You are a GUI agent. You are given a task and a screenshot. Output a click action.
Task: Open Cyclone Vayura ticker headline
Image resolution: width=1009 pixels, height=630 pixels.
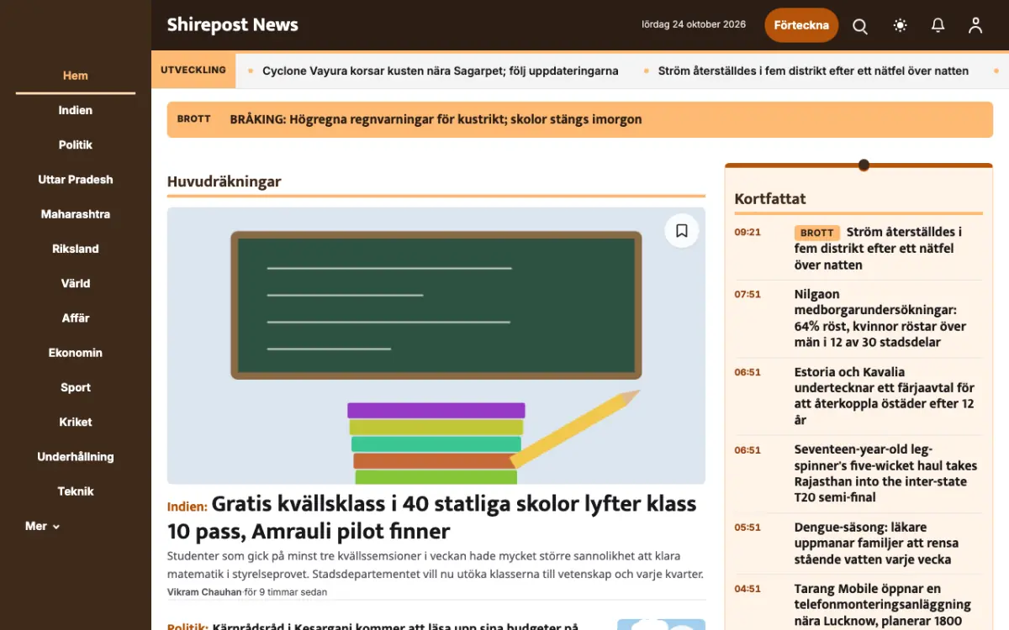pos(441,71)
